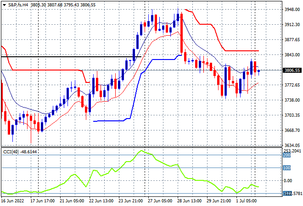The width and height of the screenshot is (303, 206).
Task: Click price axis label 3703.35
Action: 292,115
